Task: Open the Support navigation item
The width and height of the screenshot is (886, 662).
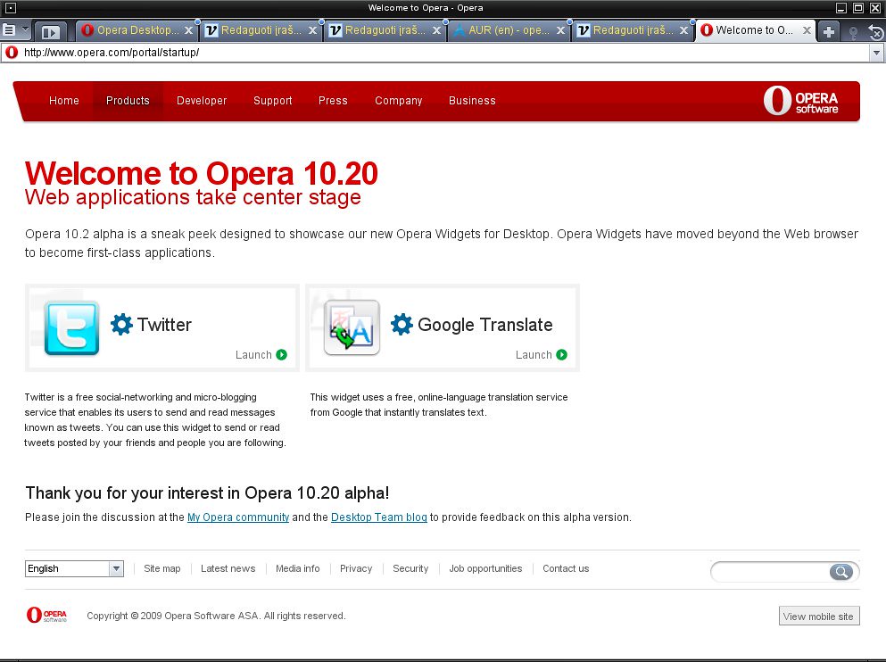Action: click(273, 101)
